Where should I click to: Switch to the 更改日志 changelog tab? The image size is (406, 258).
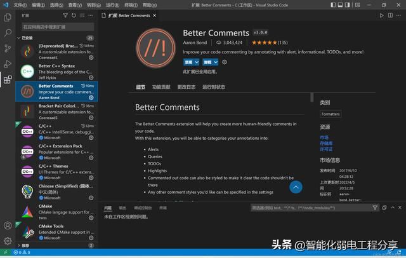click(186, 87)
